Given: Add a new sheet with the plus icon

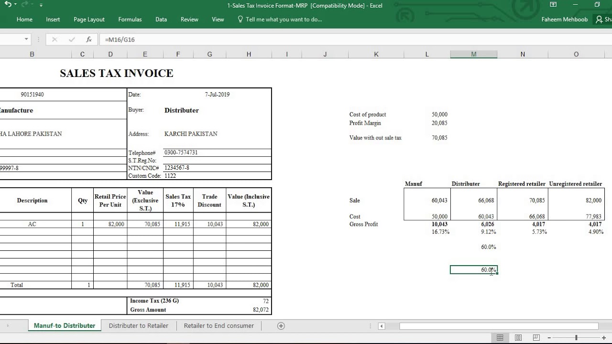Looking at the screenshot, I should (281, 325).
